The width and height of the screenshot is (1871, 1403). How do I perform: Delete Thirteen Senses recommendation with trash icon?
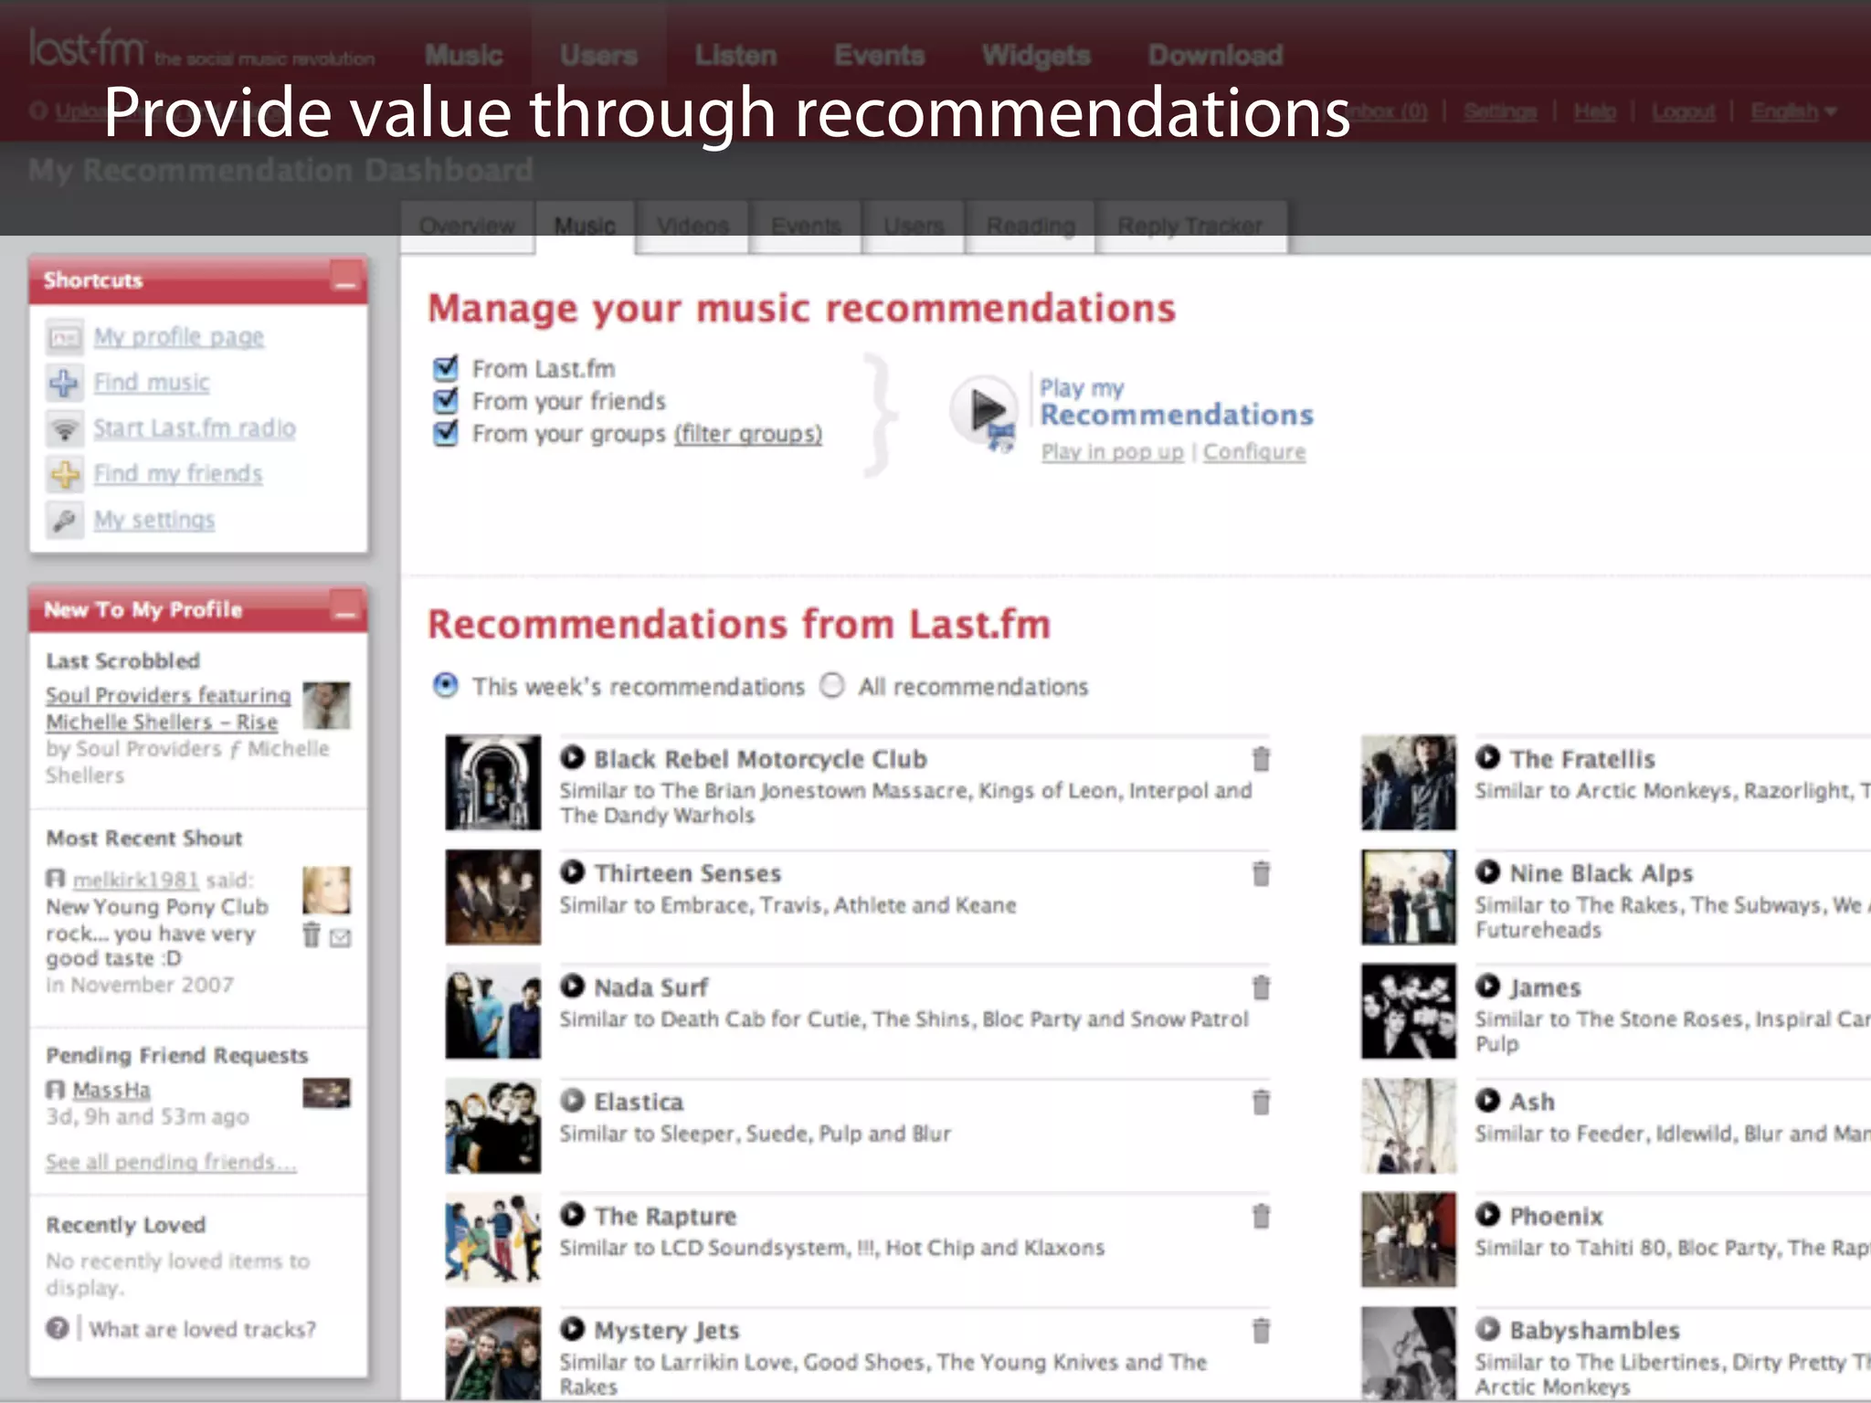(1261, 874)
